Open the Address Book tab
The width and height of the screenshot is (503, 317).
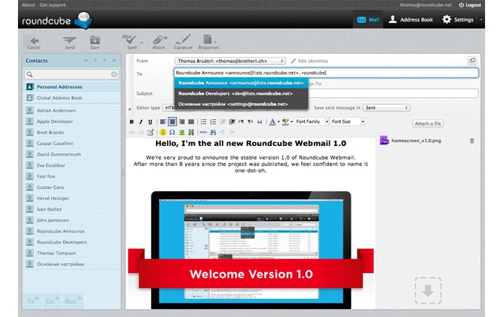click(x=410, y=19)
